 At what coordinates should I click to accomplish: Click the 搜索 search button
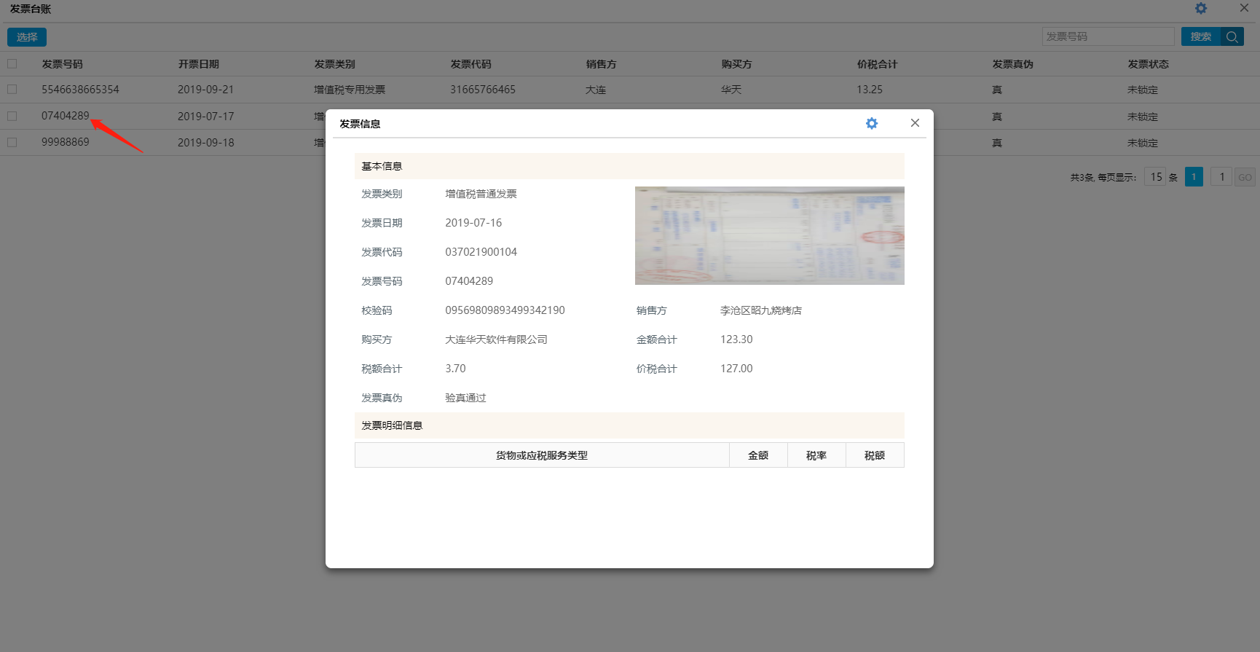(x=1200, y=37)
